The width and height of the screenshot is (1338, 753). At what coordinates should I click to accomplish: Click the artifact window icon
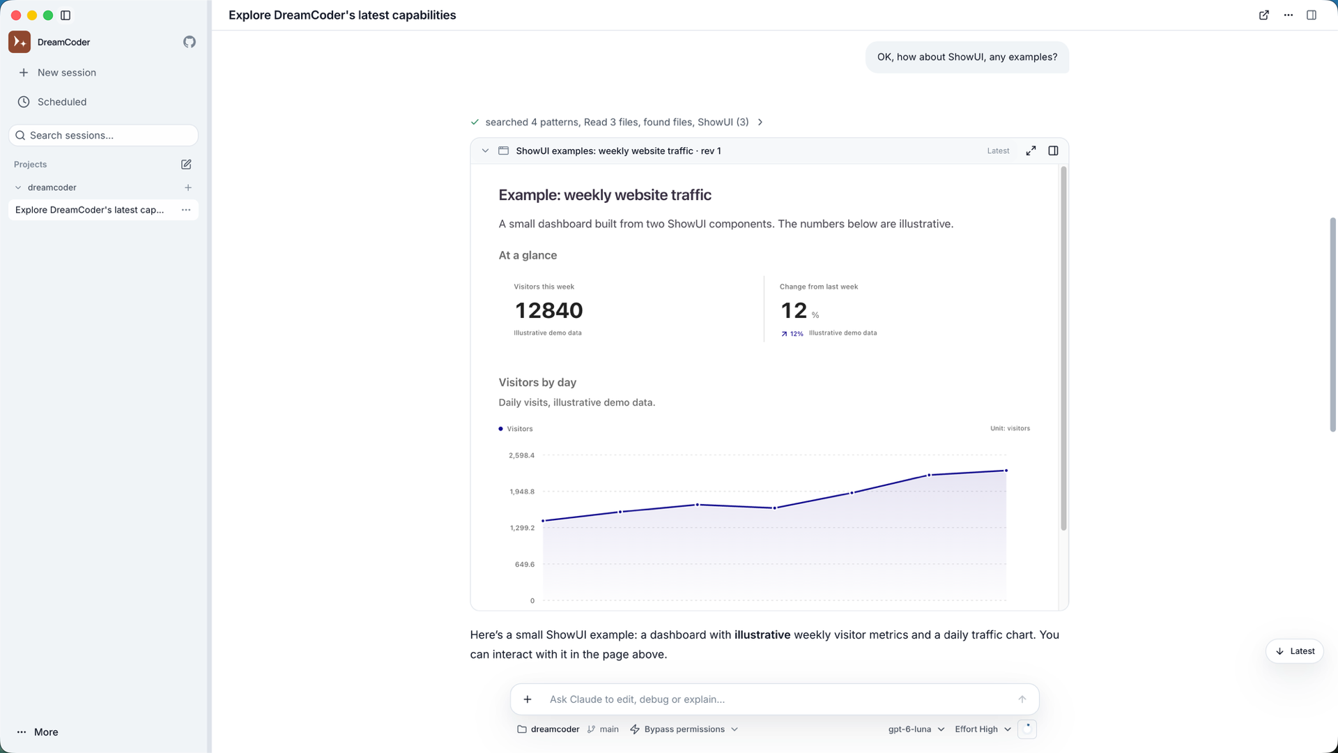pos(503,151)
